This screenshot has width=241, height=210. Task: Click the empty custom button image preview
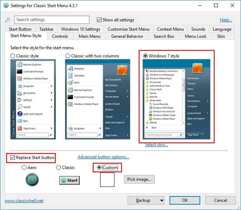[107, 180]
